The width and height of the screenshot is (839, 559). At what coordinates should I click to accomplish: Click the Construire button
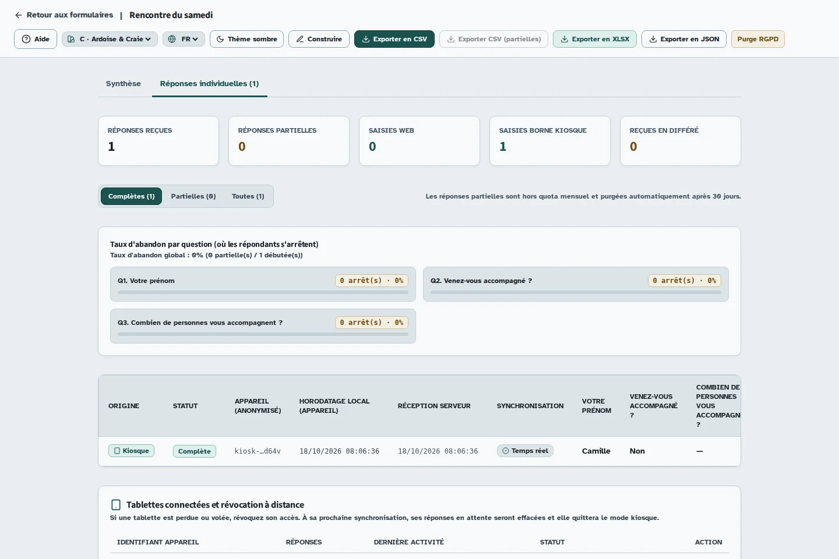[319, 39]
